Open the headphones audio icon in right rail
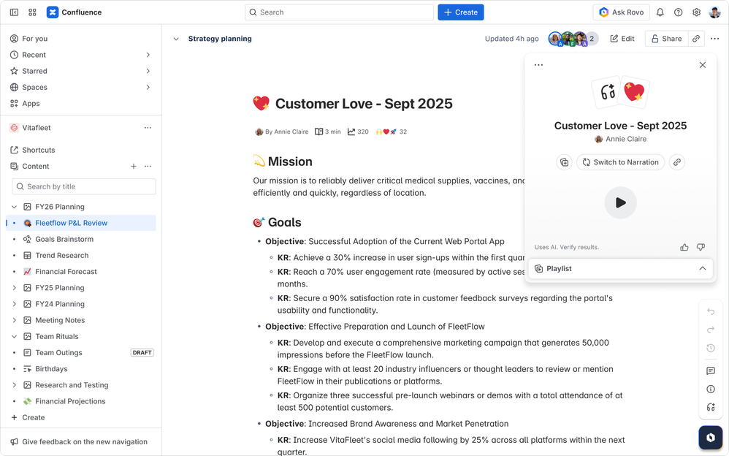The height and width of the screenshot is (456, 729). tap(711, 407)
